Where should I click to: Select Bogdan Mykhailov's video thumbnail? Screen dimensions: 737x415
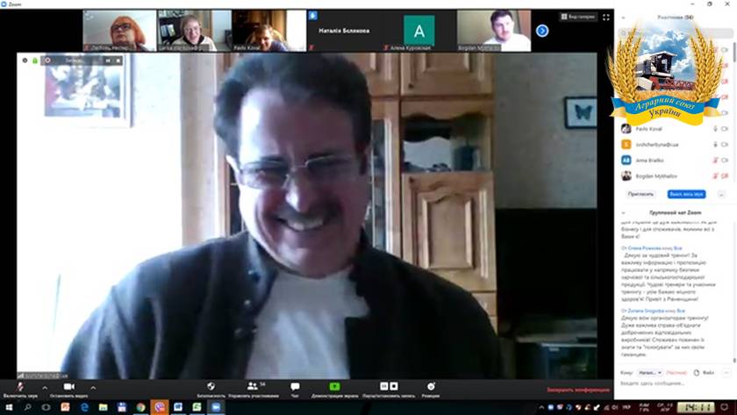pos(494,31)
